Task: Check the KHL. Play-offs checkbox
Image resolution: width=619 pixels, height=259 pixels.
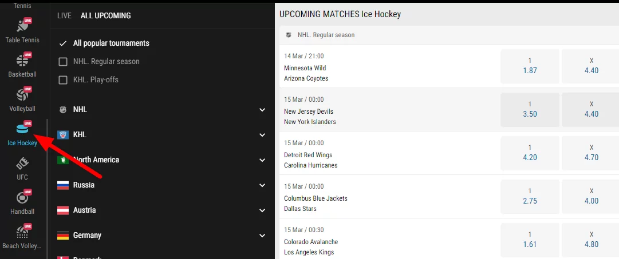Action: pos(63,80)
